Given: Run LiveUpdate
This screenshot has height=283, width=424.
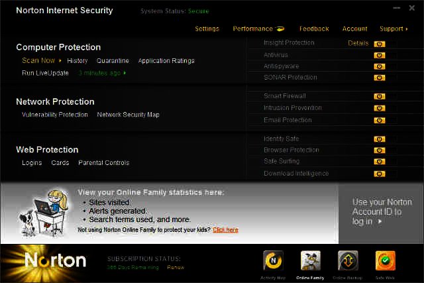Looking at the screenshot, I should tap(45, 73).
